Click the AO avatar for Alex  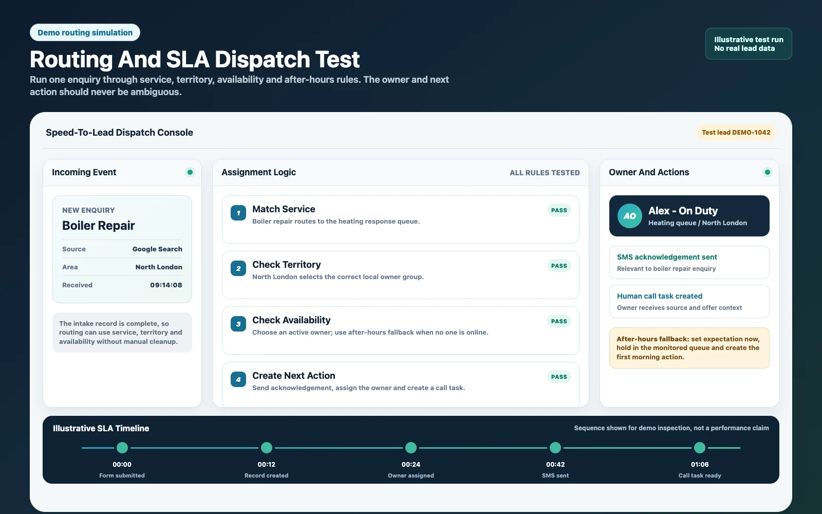tap(630, 216)
